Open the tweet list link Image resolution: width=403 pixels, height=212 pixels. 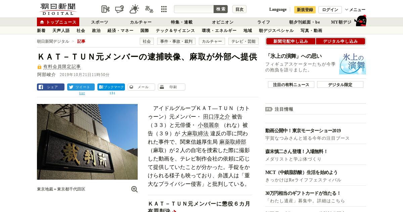[82, 93]
